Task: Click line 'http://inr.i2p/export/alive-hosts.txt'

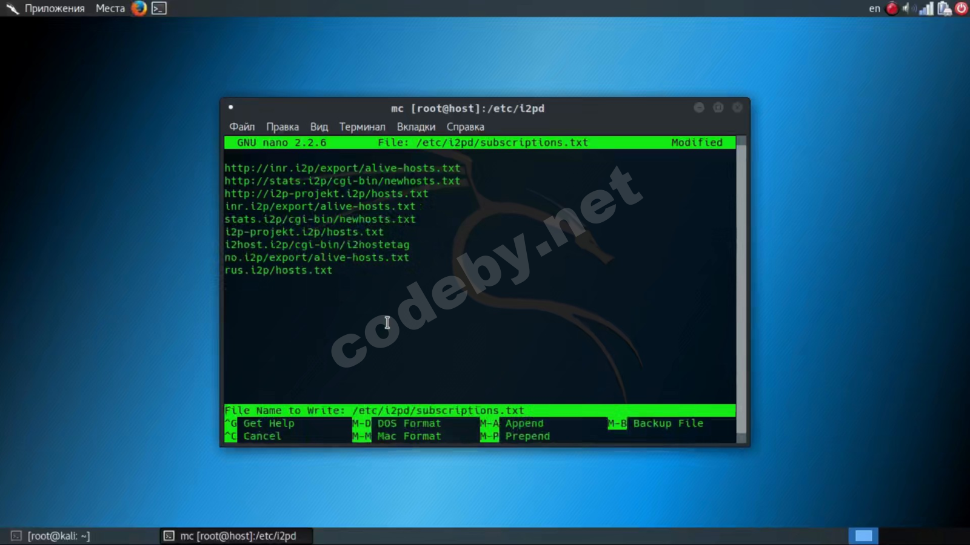Action: click(343, 168)
